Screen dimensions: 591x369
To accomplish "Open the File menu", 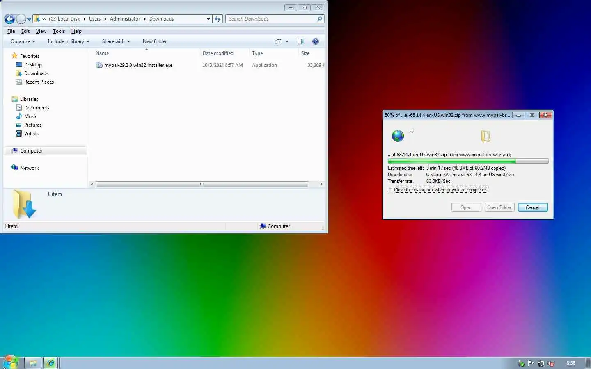I will (11, 31).
